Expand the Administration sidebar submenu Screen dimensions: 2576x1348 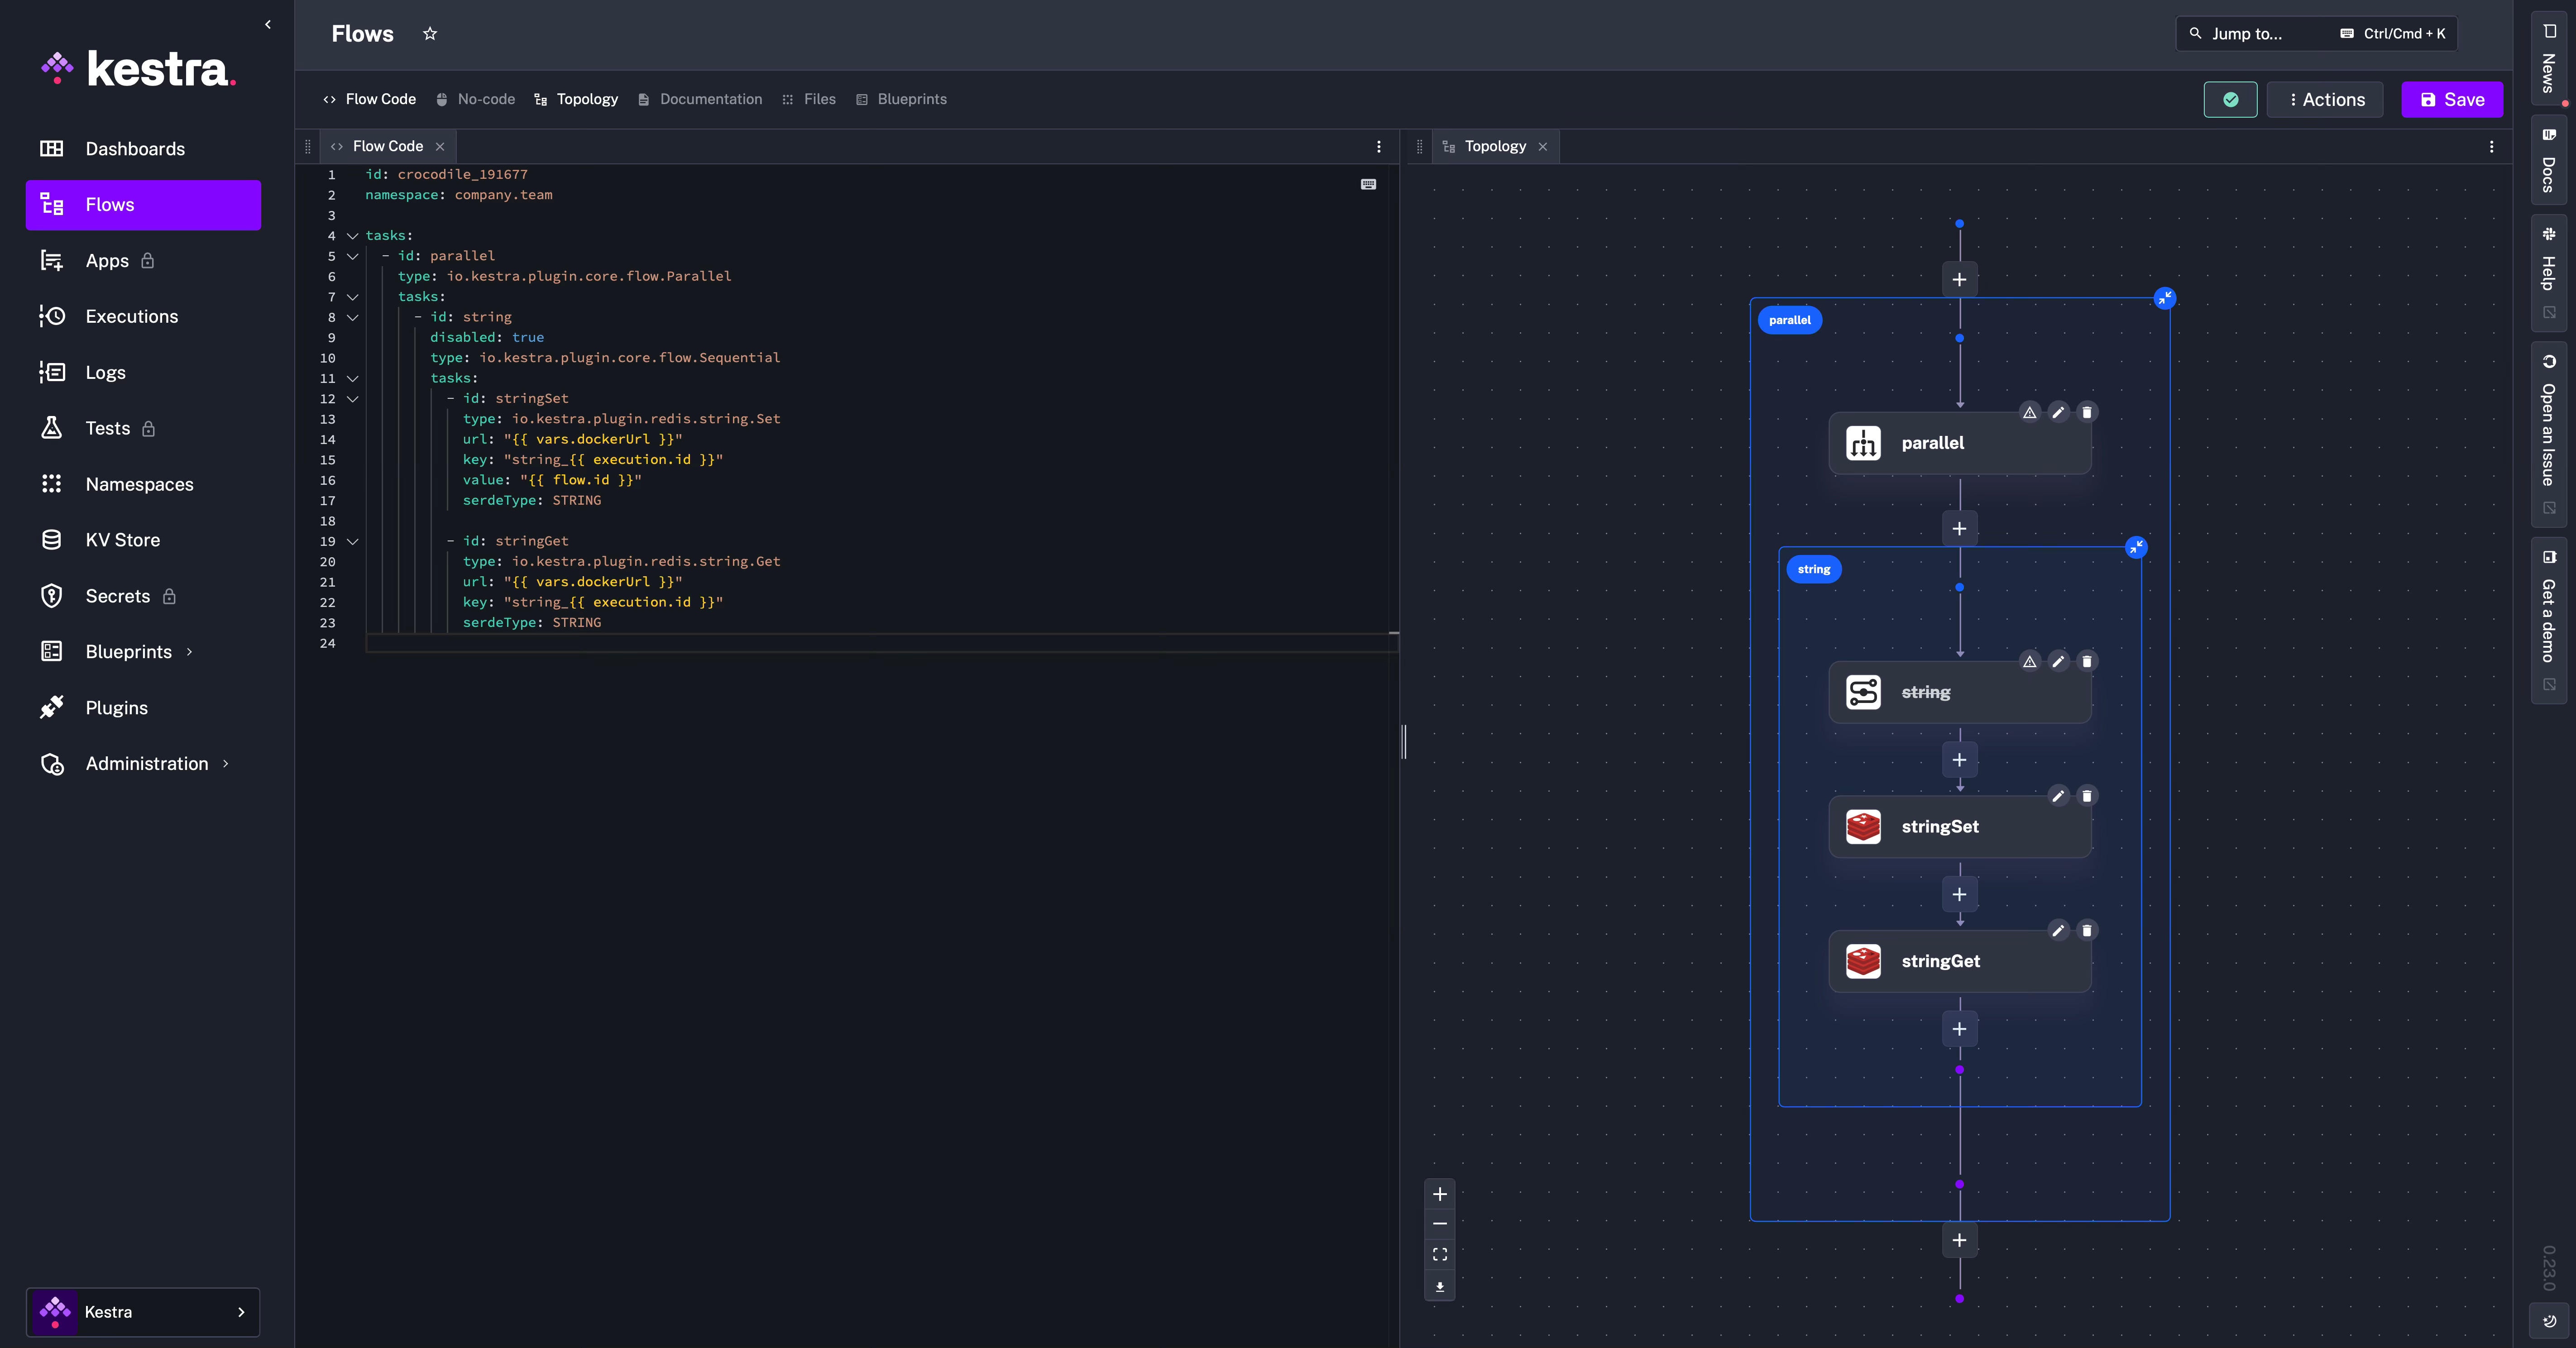(x=225, y=764)
